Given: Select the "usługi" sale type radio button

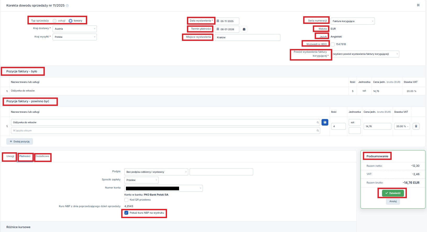Looking at the screenshot, I should [x=55, y=21].
